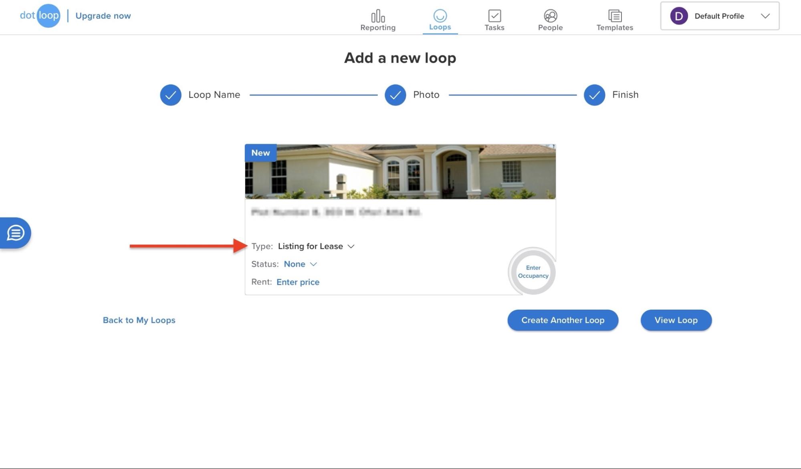
Task: Open the chat support bubble
Action: 15,233
